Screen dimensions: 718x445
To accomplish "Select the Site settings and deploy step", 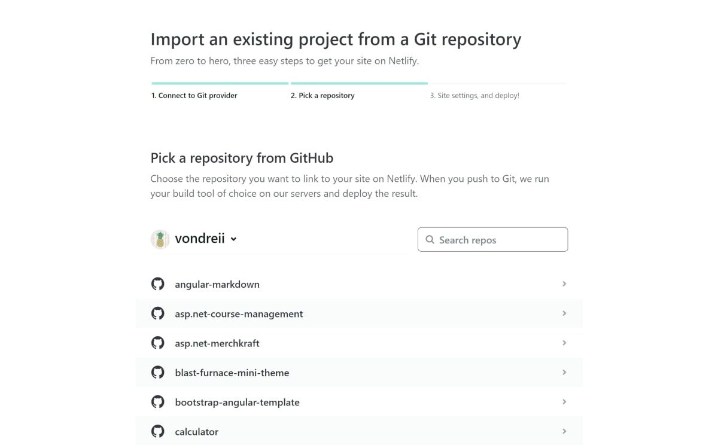I will tap(474, 95).
